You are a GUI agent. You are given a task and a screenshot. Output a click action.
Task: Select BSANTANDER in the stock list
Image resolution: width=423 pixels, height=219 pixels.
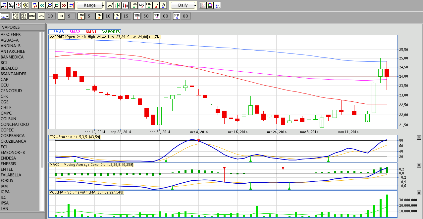coord(14,74)
